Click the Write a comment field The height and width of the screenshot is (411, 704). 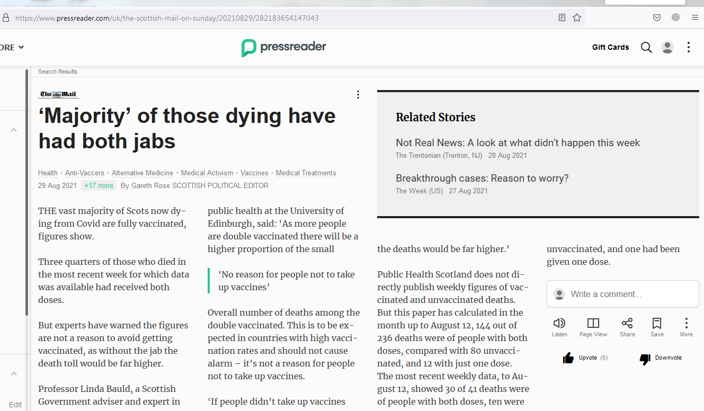(623, 294)
